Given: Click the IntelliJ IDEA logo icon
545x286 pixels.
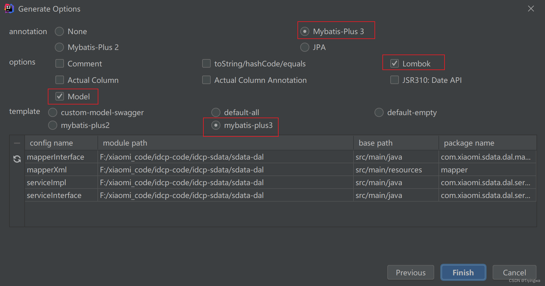Looking at the screenshot, I should [x=9, y=9].
